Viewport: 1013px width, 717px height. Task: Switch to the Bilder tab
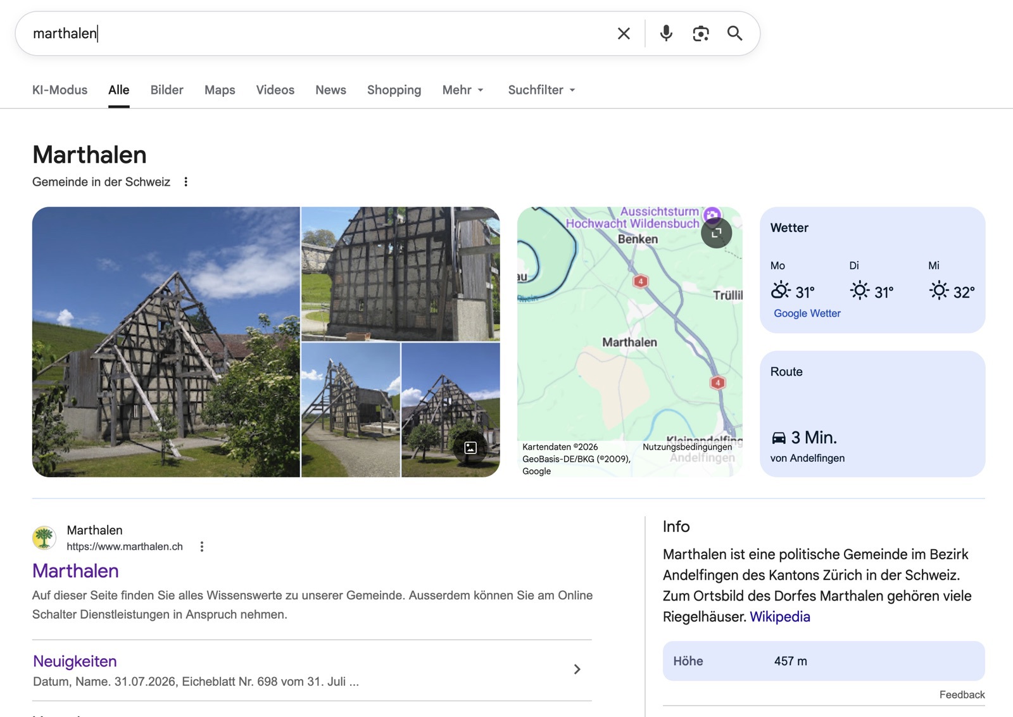coord(167,90)
